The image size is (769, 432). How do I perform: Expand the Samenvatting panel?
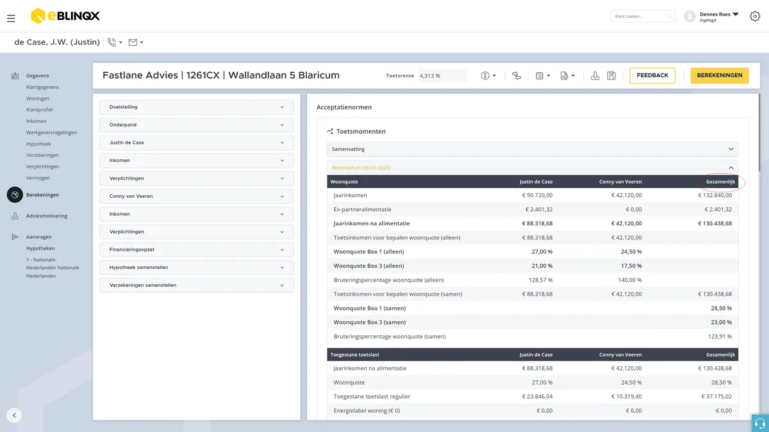tap(533, 149)
